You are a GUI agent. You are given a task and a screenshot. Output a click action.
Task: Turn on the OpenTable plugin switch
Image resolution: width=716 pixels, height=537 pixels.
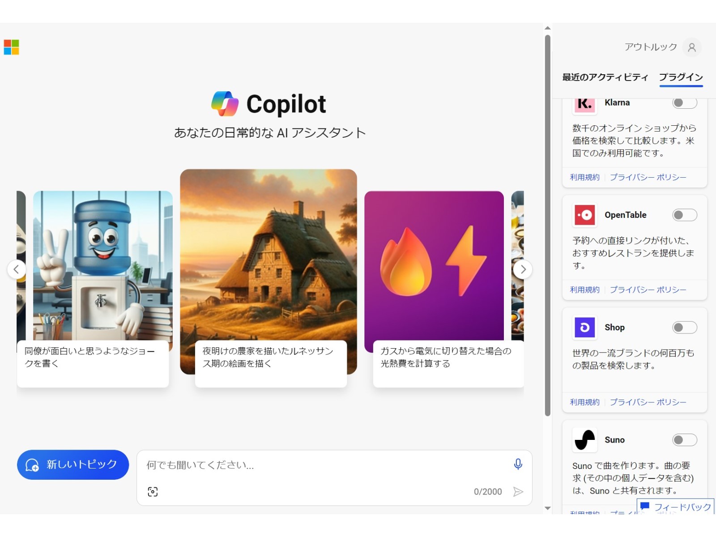(x=684, y=215)
